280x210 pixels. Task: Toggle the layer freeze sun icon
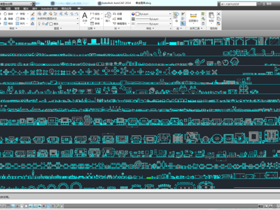43,23
